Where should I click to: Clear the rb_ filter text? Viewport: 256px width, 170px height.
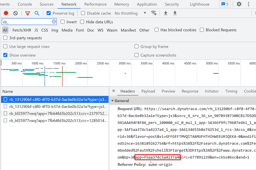(54, 22)
